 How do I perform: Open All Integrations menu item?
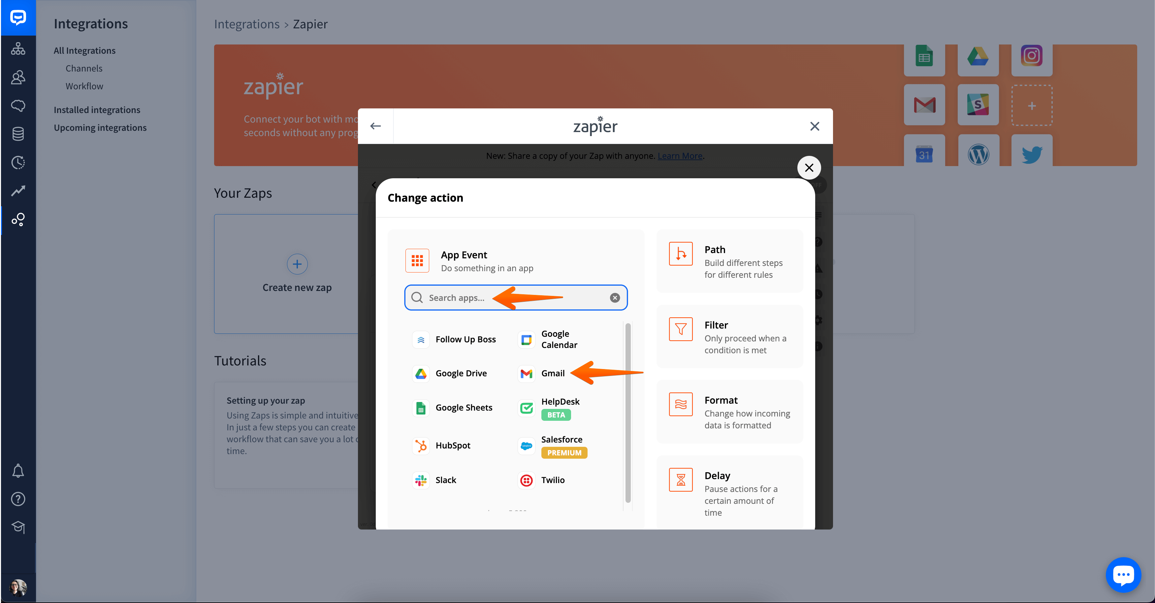pyautogui.click(x=84, y=51)
